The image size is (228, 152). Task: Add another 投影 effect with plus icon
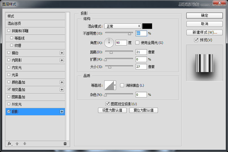(62, 112)
